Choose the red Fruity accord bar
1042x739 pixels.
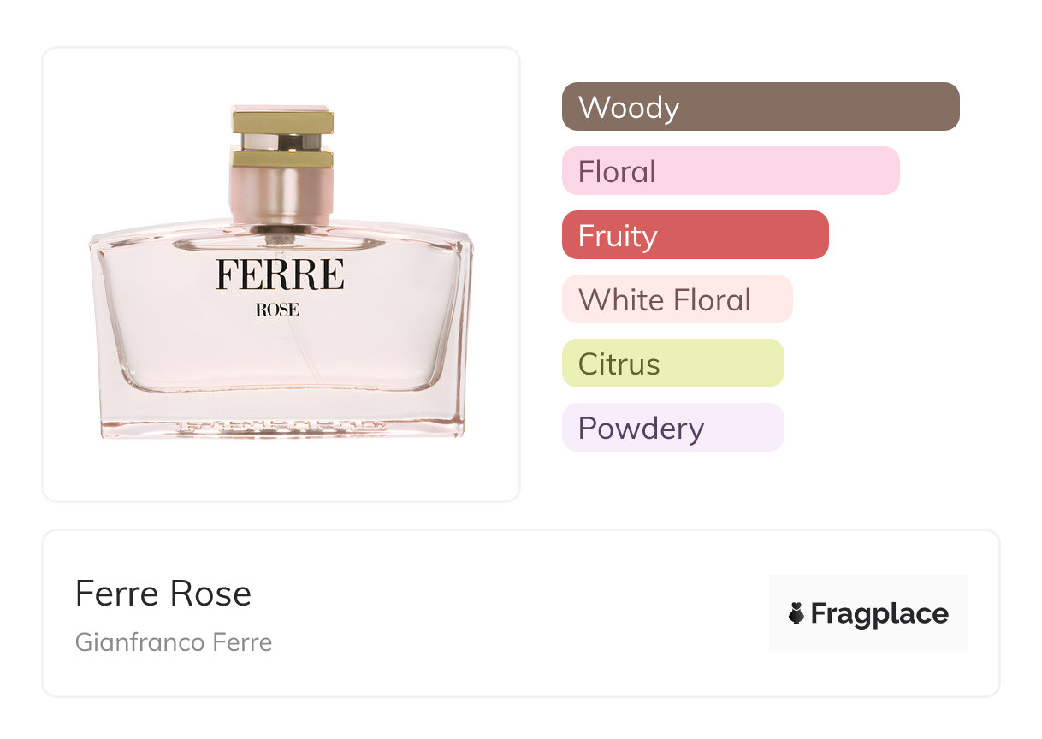click(695, 235)
